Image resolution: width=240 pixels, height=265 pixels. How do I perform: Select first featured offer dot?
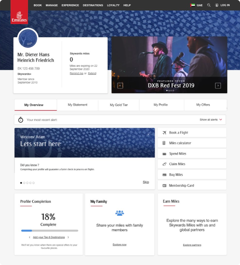pyautogui.click(x=167, y=91)
